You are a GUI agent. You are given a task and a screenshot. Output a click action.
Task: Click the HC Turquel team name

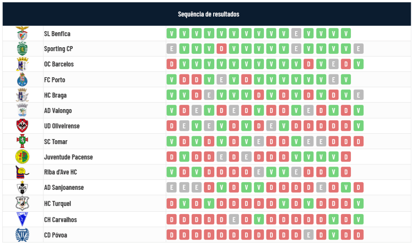point(57,204)
